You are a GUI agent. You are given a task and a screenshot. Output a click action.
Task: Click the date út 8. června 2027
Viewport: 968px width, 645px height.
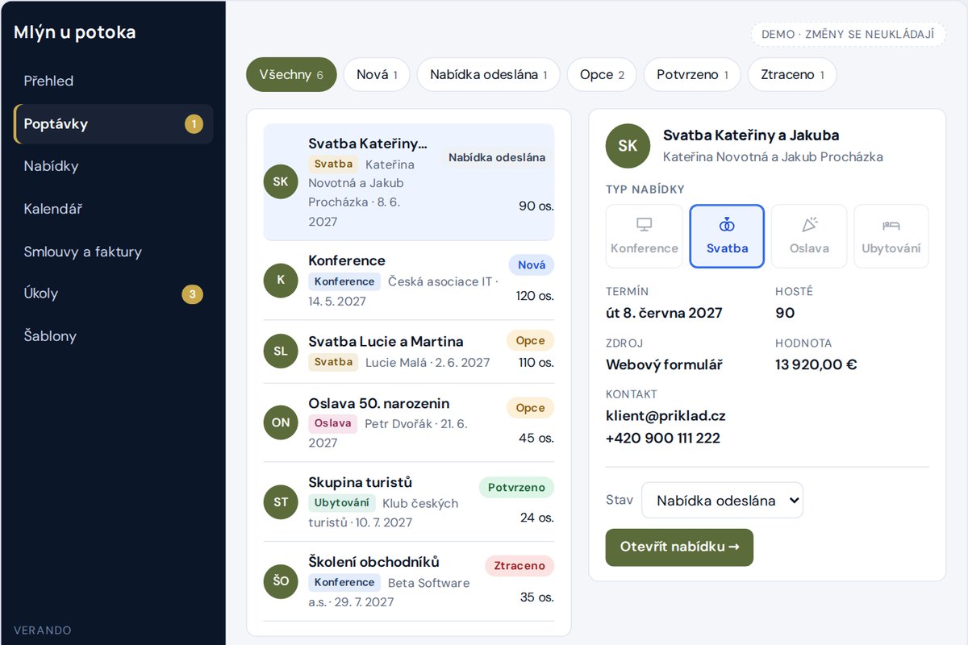(x=664, y=313)
